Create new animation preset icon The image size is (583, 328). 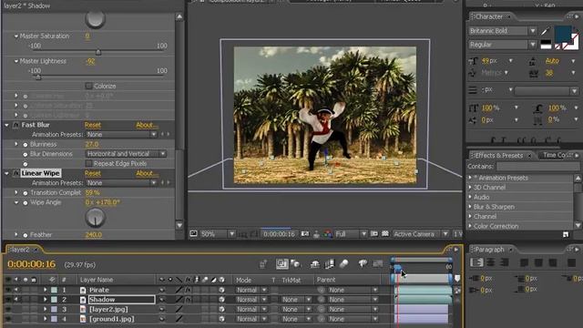566,234
